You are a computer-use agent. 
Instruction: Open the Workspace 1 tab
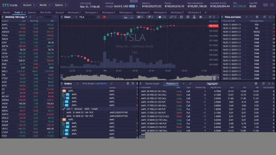pos(74,13)
